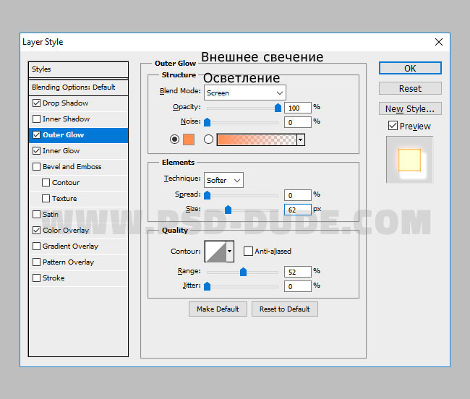Viewport: 470px width, 399px height.
Task: Enable the Bevel and Emboss checkbox
Action: tap(37, 166)
